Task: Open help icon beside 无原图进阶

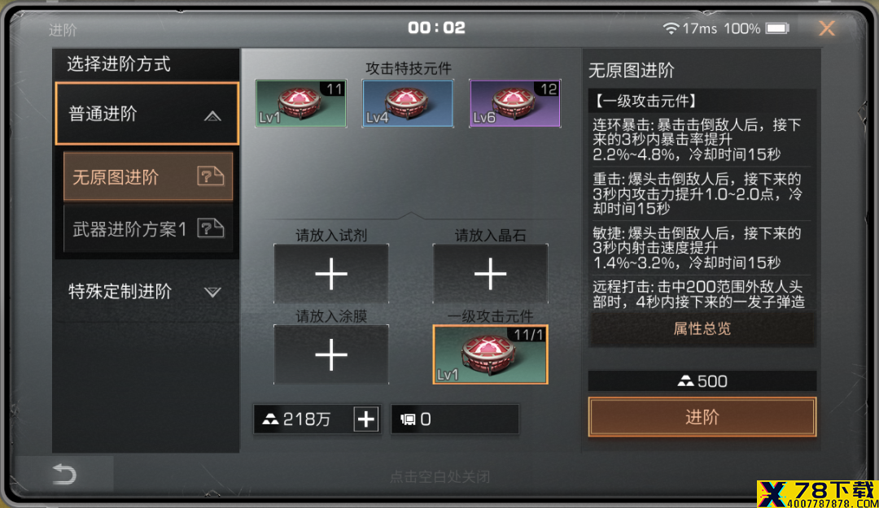Action: 211,176
